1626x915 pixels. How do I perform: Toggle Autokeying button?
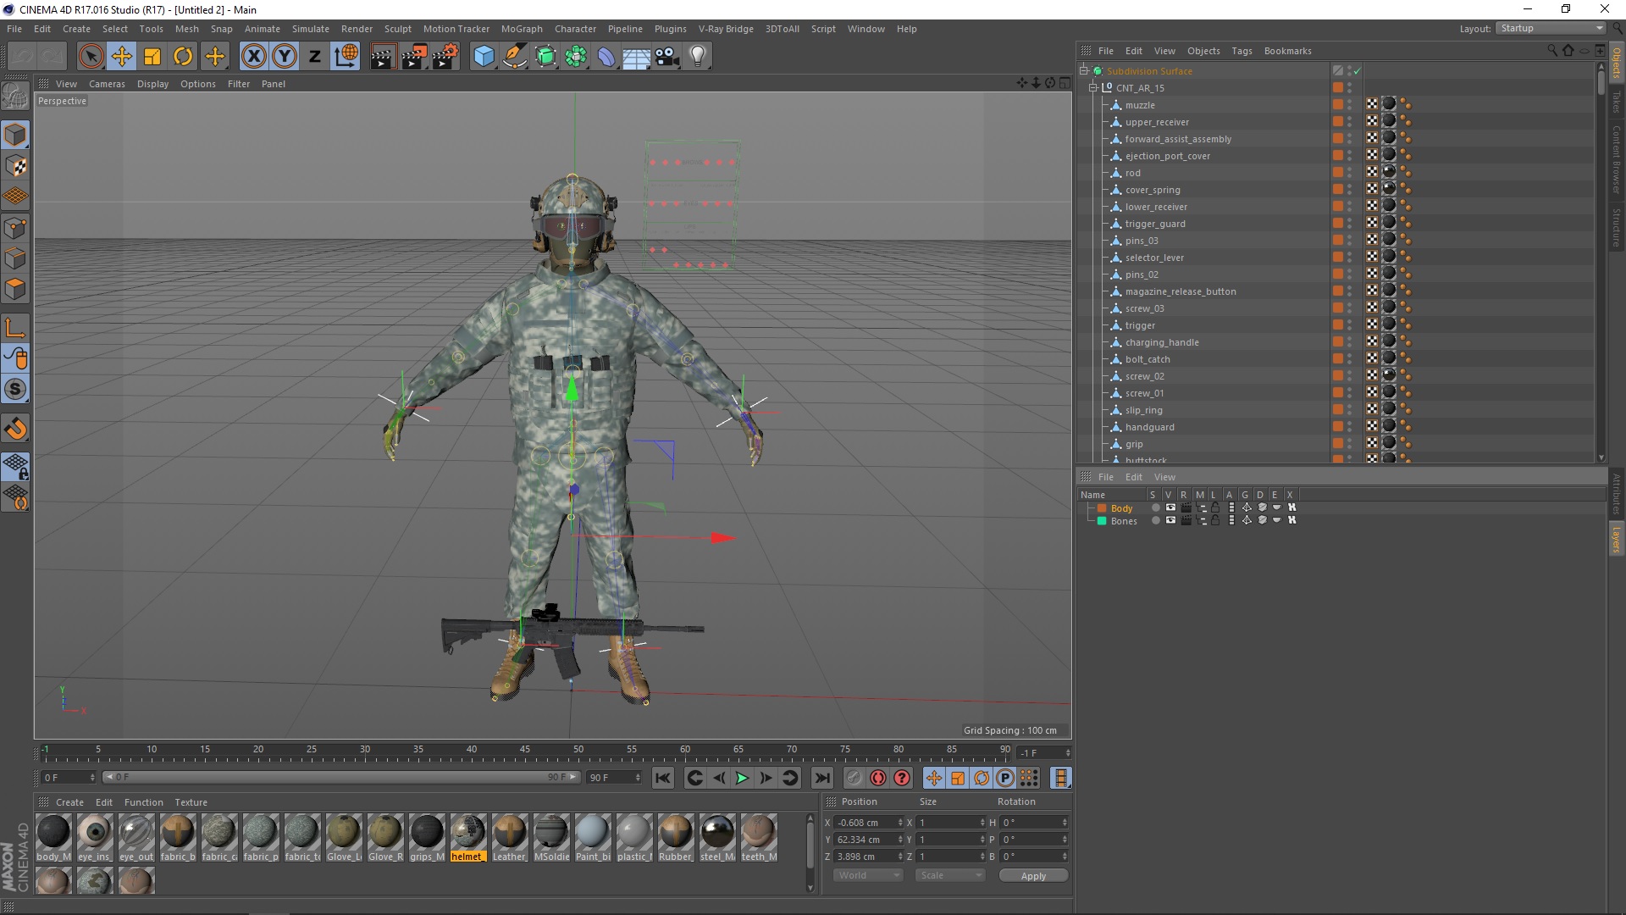[878, 778]
